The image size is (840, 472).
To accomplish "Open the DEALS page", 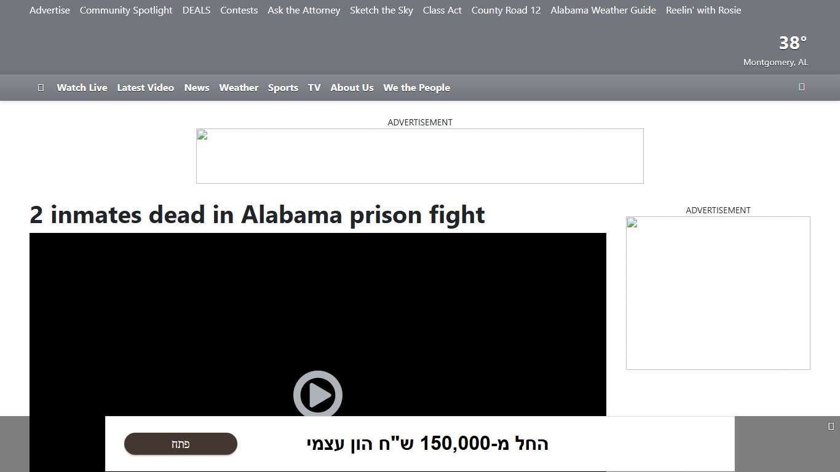I will (x=196, y=10).
